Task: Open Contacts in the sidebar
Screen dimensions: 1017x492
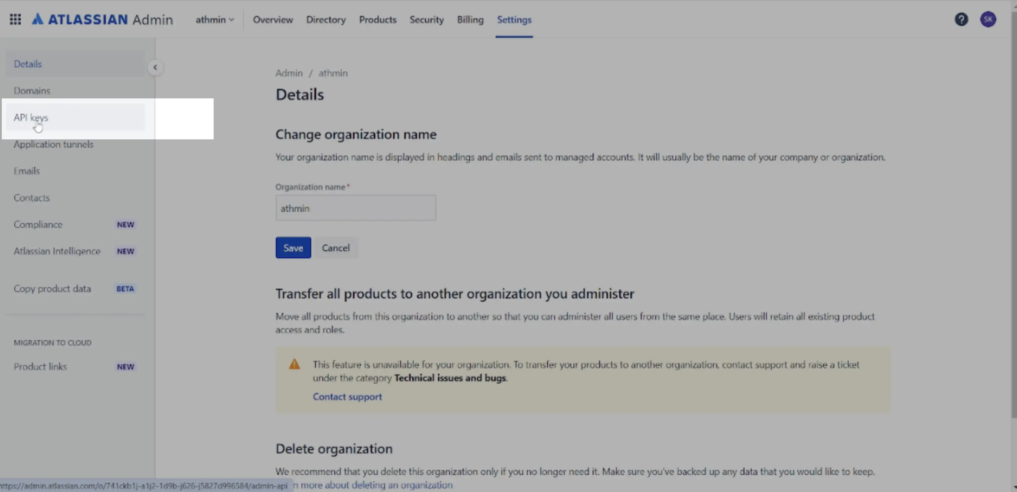Action: [x=75, y=198]
